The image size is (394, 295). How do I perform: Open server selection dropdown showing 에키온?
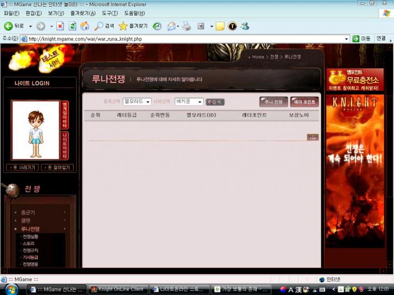click(189, 101)
